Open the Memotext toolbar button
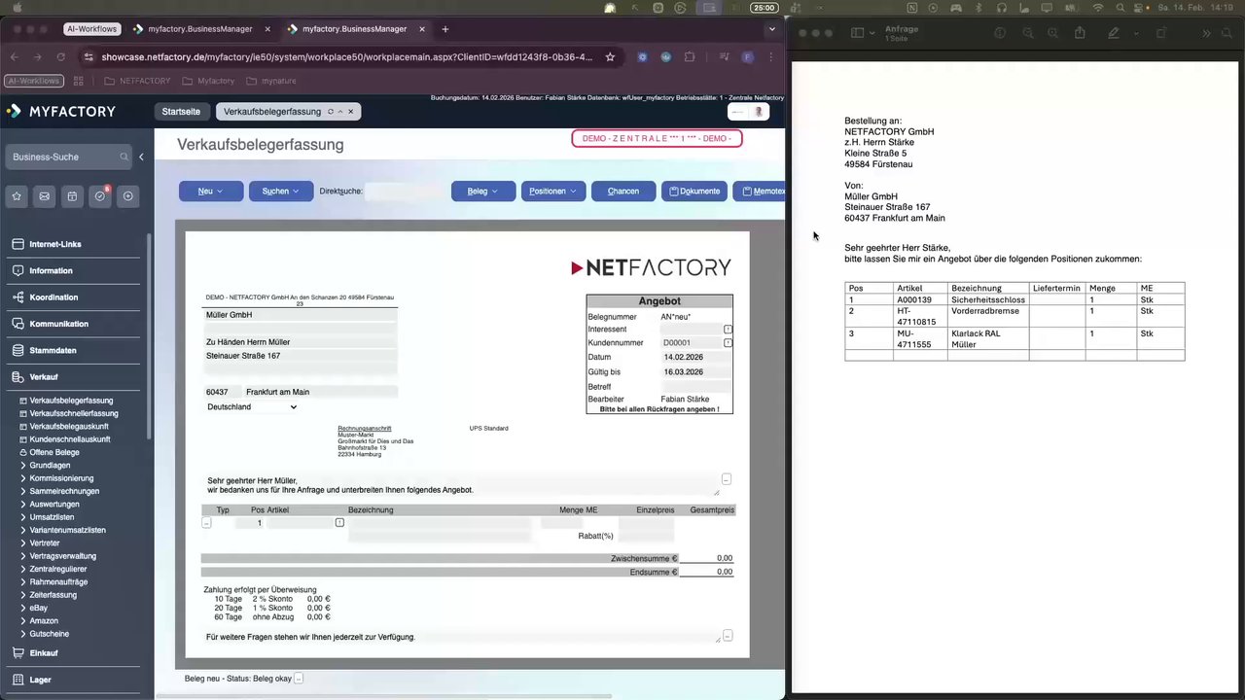The image size is (1245, 700). tap(764, 191)
